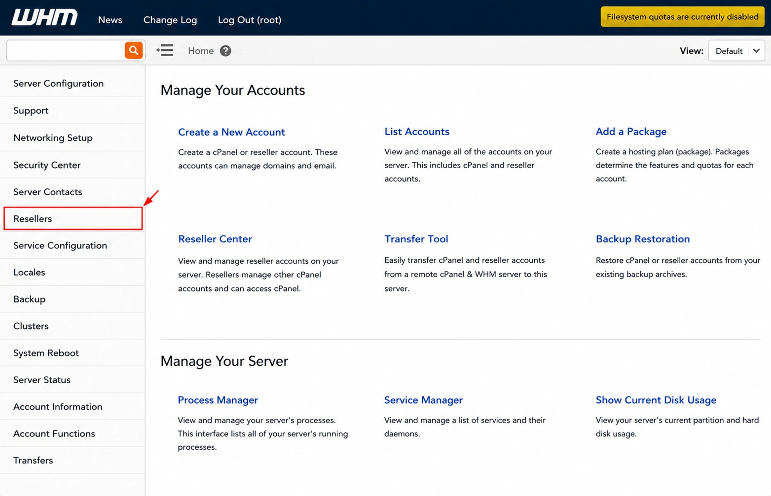
Task: Open Networking Setup in the sidebar
Action: coord(73,138)
